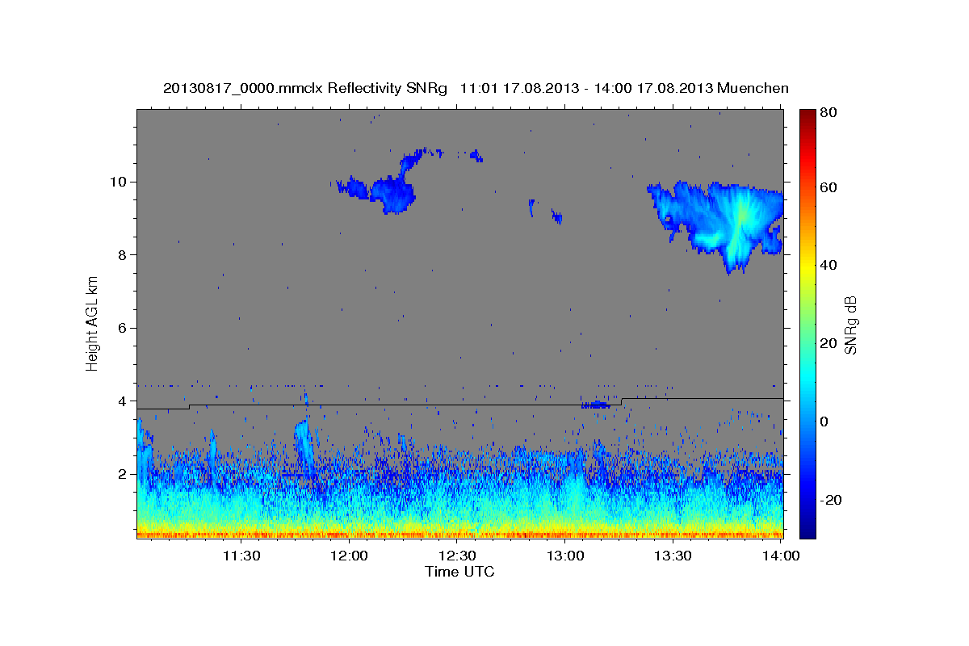Click the dark blue bottom of colorbar
The image size is (969, 646).
coord(807,529)
